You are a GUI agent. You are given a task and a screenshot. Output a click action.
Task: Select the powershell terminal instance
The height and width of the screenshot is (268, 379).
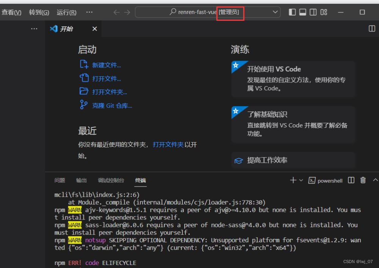[x=325, y=180]
